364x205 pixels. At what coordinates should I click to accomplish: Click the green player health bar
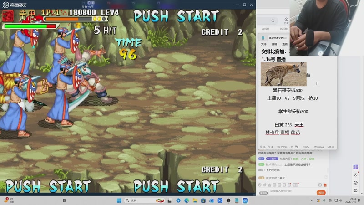pos(30,26)
